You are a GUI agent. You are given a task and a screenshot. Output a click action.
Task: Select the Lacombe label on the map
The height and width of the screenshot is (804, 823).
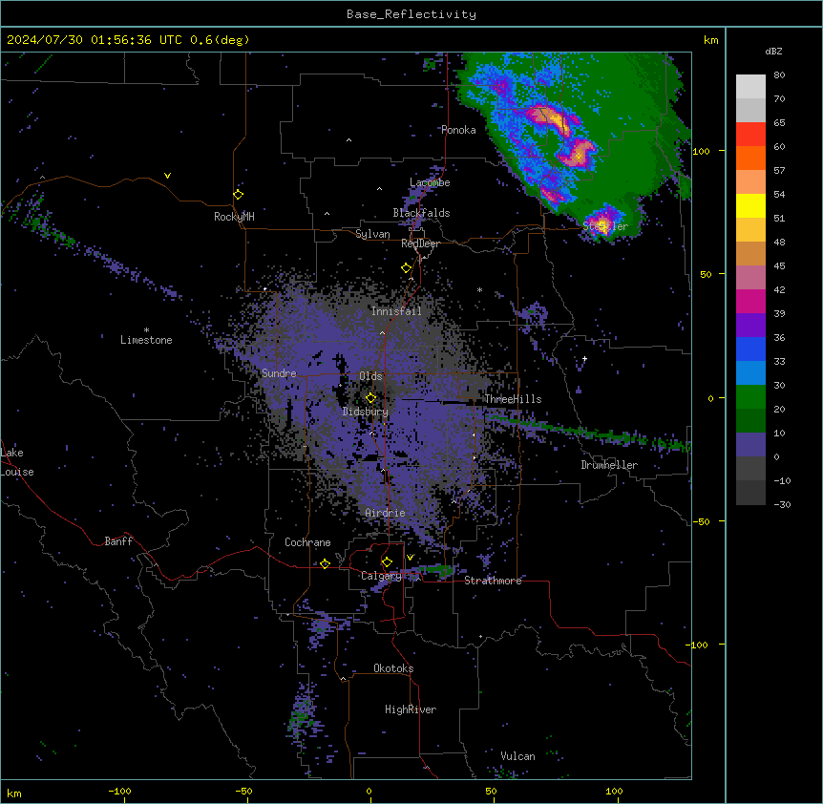(430, 182)
